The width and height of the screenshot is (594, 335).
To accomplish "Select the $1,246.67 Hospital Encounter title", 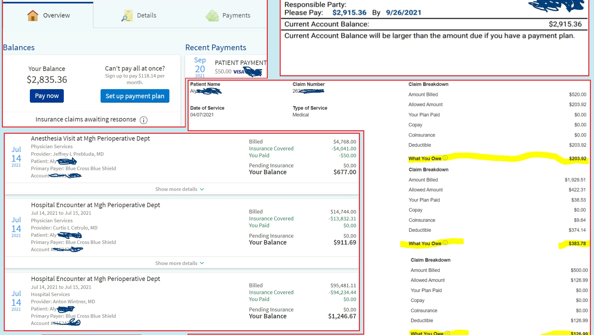I will pos(95,279).
